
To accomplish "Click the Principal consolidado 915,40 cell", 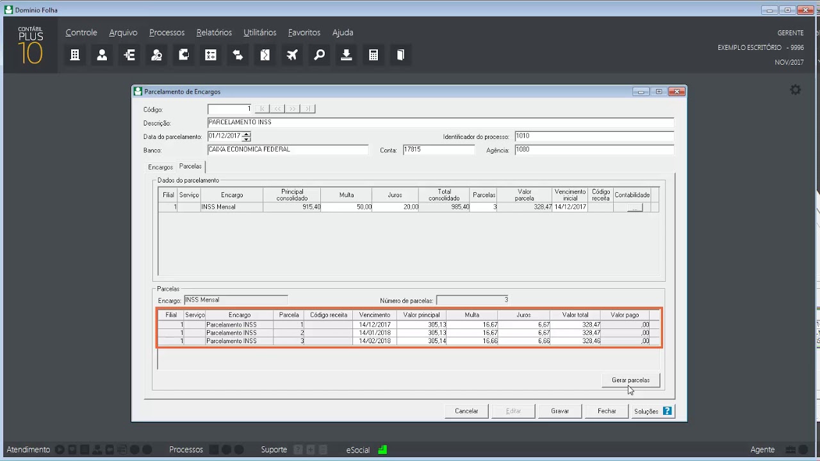I will pyautogui.click(x=292, y=207).
